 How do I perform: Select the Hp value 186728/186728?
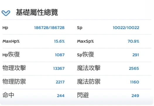click(49, 28)
